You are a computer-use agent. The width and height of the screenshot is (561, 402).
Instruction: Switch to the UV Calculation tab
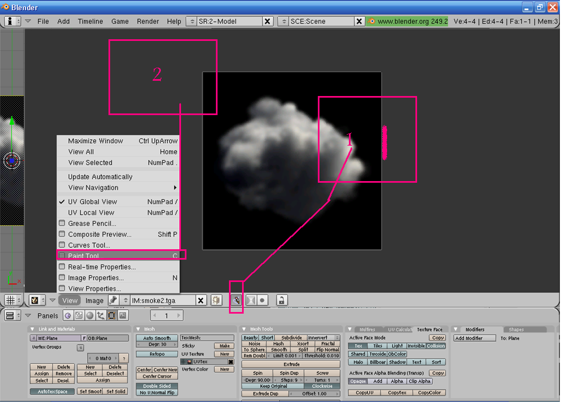coord(400,329)
